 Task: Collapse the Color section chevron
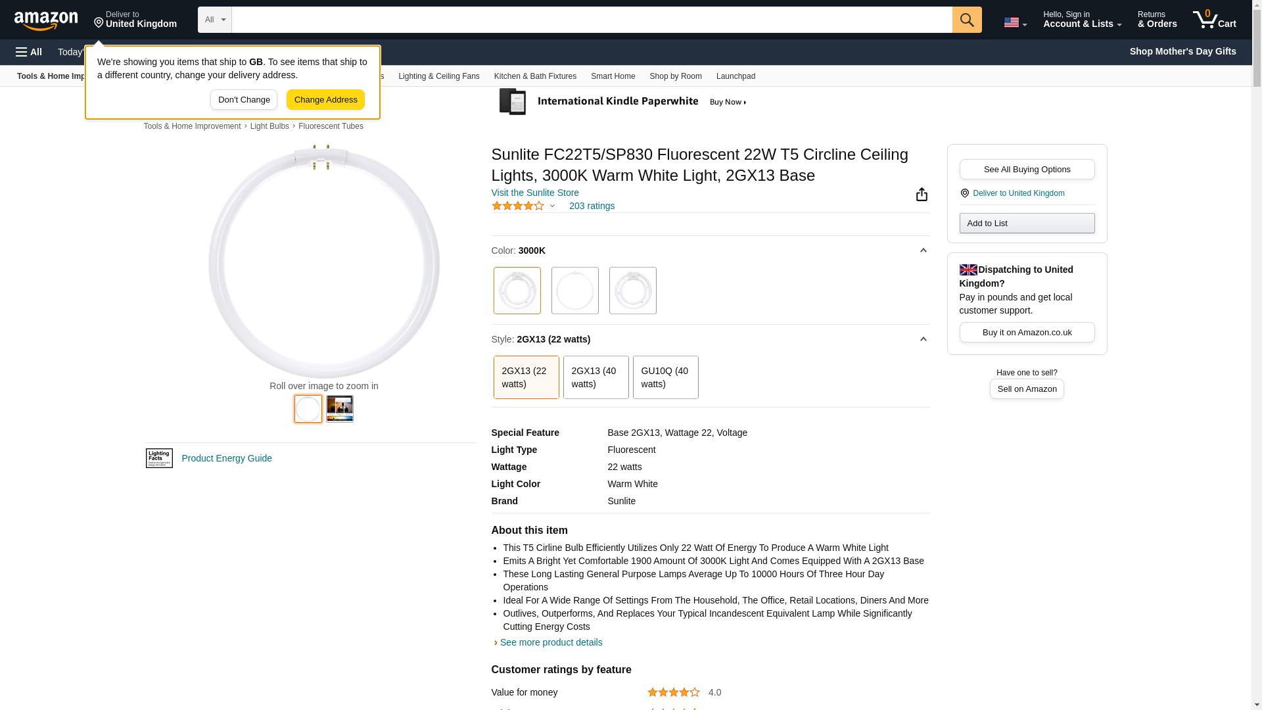click(x=923, y=250)
